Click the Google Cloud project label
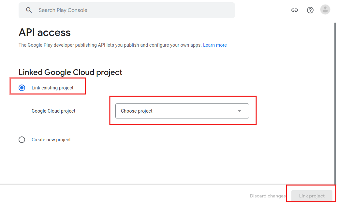 [x=53, y=111]
